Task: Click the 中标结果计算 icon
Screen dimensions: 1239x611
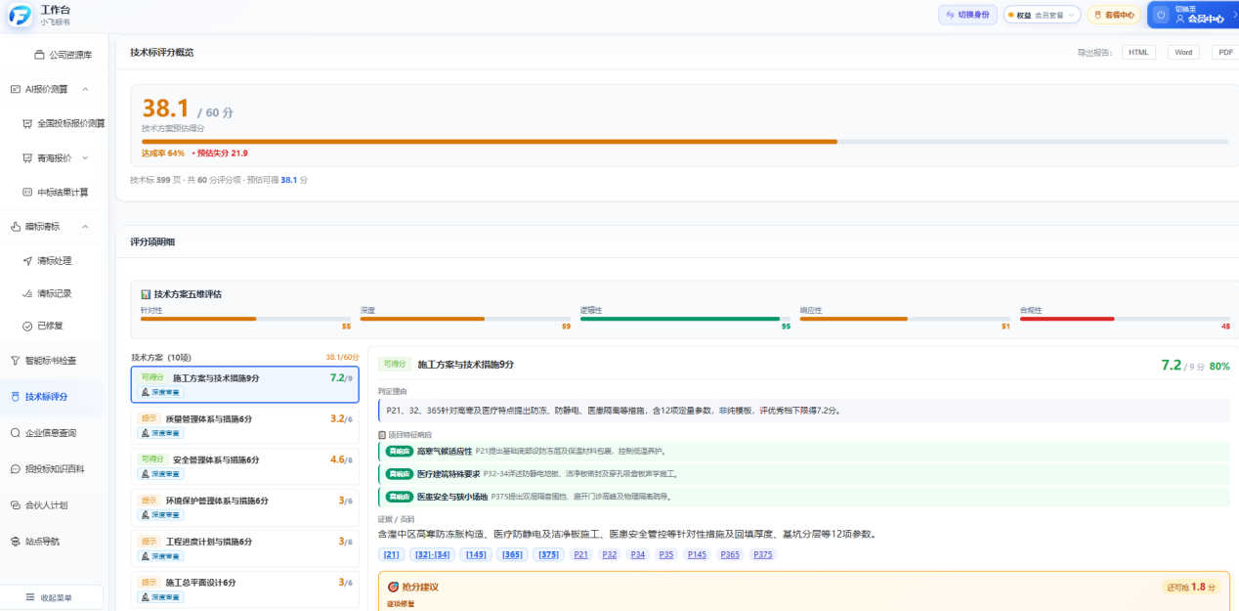Action: point(27,192)
